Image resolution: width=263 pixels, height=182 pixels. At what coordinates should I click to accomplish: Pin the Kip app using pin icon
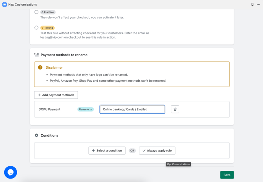[x=252, y=5]
